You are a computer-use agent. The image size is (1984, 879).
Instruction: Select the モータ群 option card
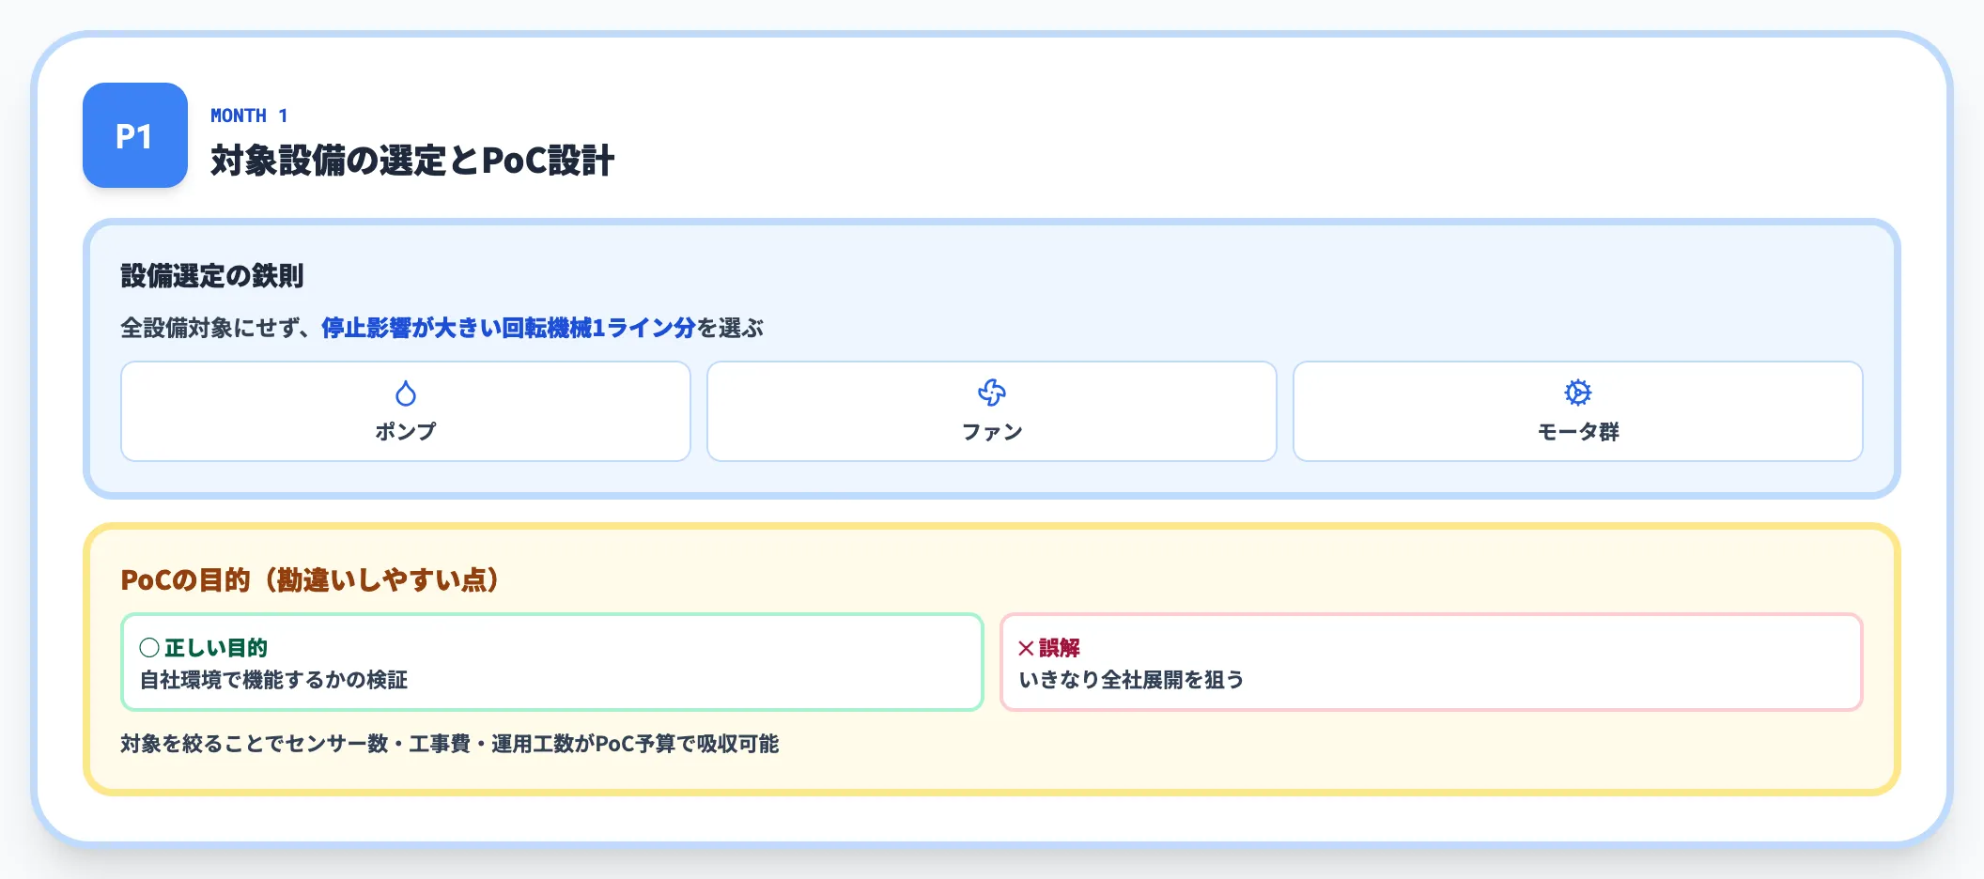[x=1578, y=411]
